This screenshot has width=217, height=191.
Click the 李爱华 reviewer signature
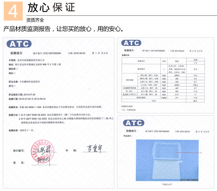pos(95,149)
